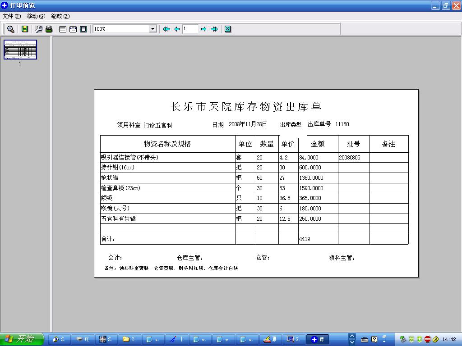462x346 pixels.
Task: Click the keyboard icon in the language bar
Action: coord(365,340)
